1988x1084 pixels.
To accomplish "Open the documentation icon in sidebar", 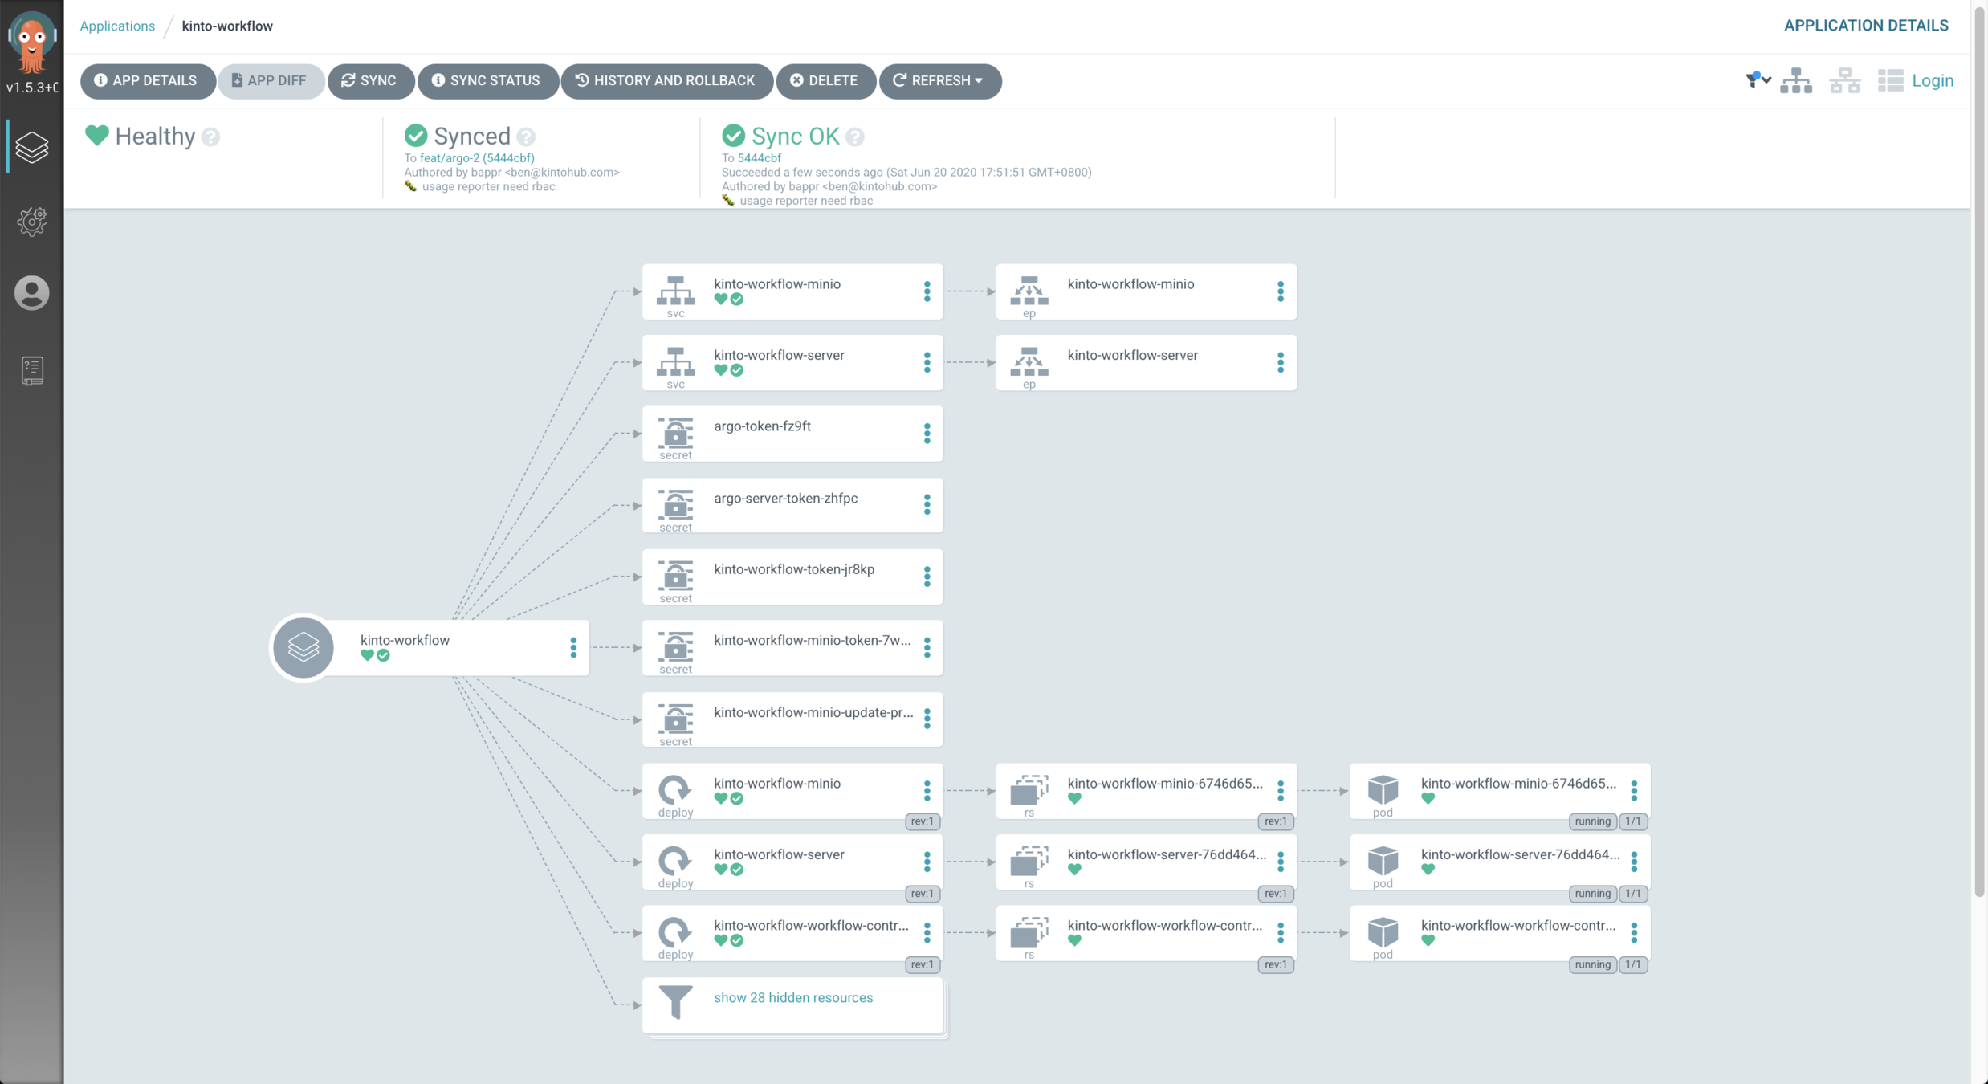I will point(31,370).
